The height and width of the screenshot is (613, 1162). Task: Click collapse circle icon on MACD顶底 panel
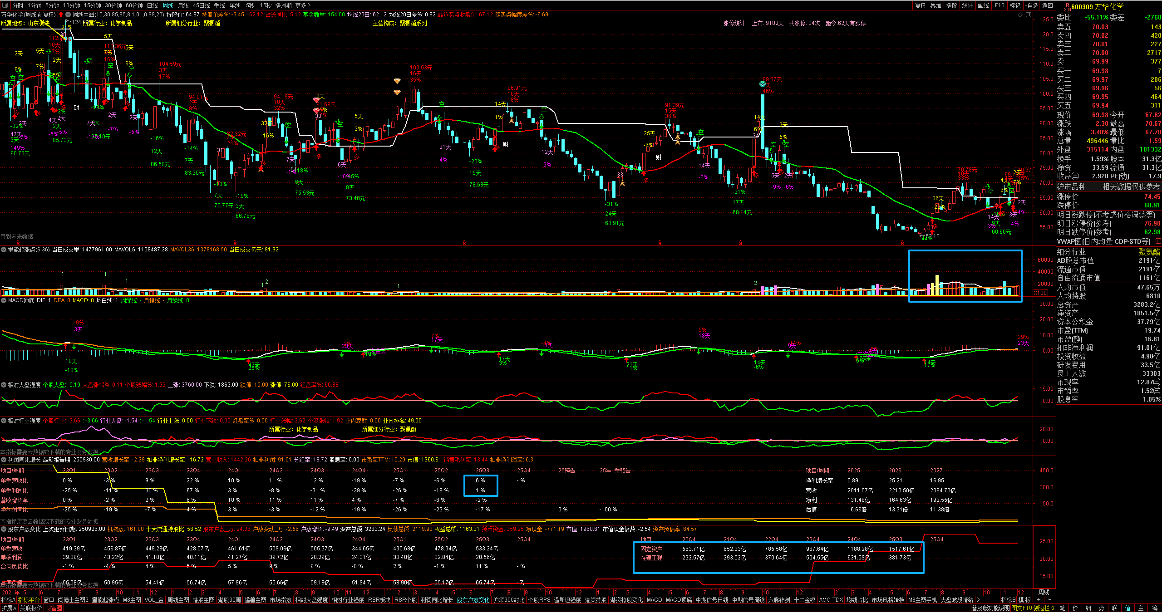pos(4,300)
